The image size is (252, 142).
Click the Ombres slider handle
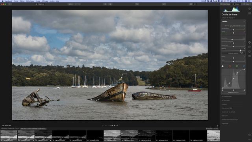241,50
